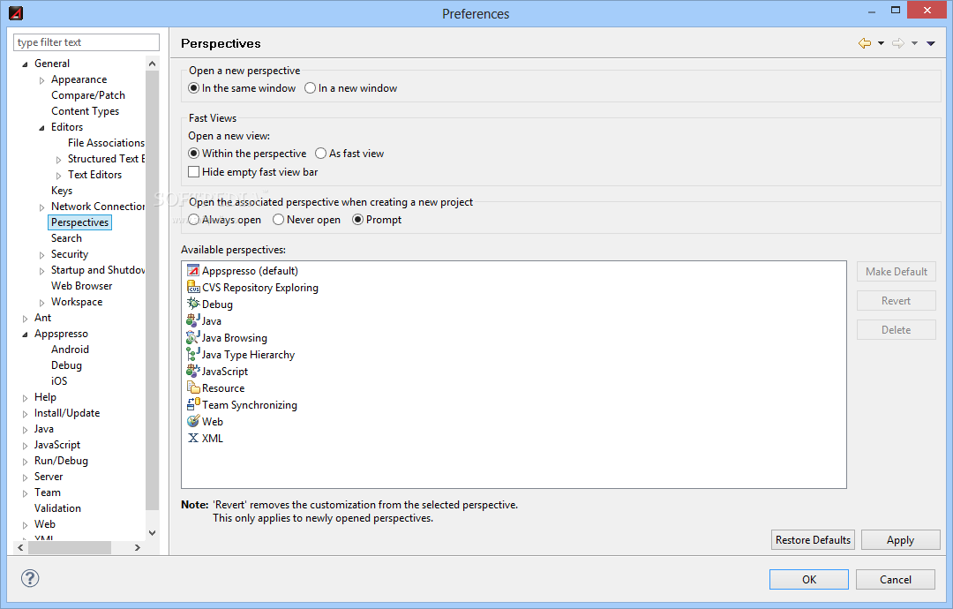
Task: Click the Appspresso perspective icon
Action: pyautogui.click(x=193, y=271)
